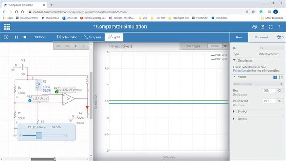The height and width of the screenshot is (161, 286).
Task: Open Other bookmarks folder
Action: (272, 18)
